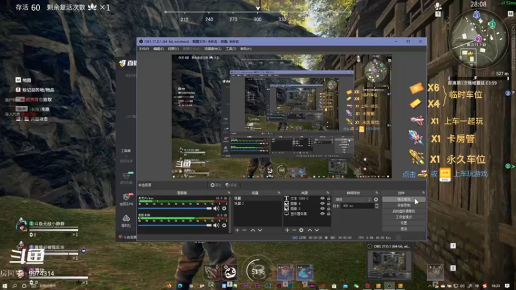This screenshot has width=516, height=290.
Task: Open 全民乐PK icon in the streaming companion sidebar
Action: 126,199
